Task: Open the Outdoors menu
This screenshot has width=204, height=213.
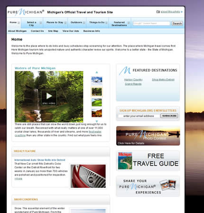Action: [x=76, y=22]
